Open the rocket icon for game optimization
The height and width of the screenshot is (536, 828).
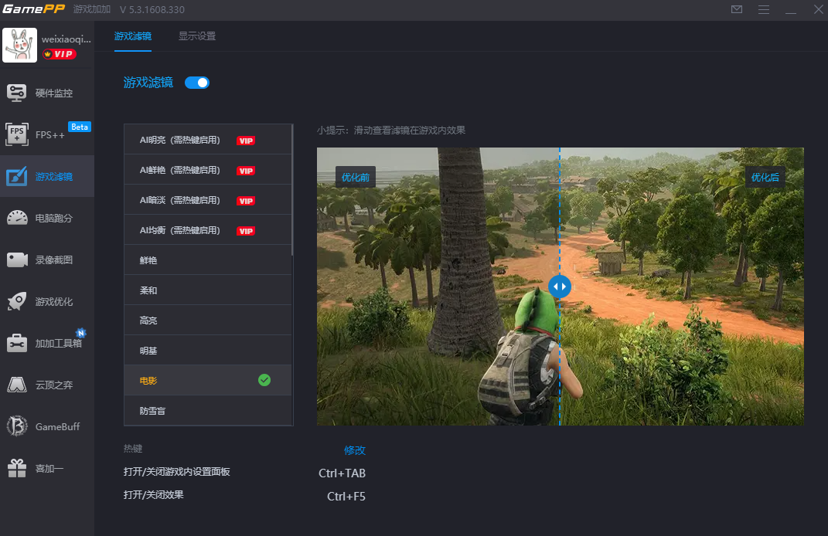[17, 301]
